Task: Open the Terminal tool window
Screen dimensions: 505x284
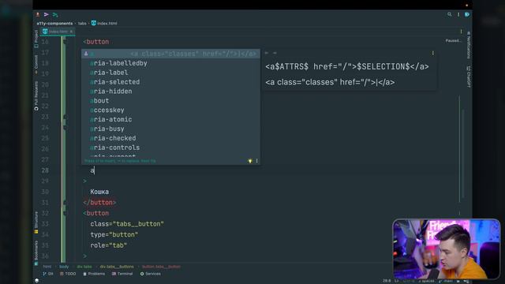Action: tap(122, 274)
